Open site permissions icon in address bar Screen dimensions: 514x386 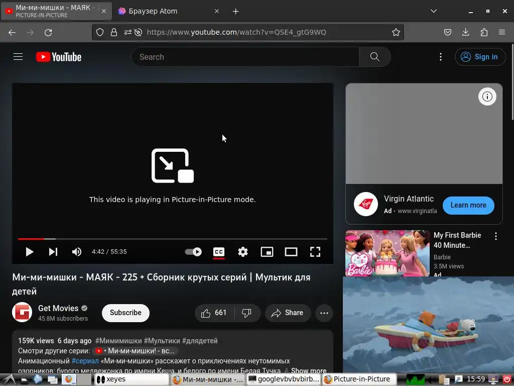tap(128, 32)
